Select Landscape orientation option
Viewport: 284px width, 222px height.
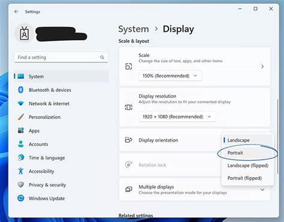[247, 140]
